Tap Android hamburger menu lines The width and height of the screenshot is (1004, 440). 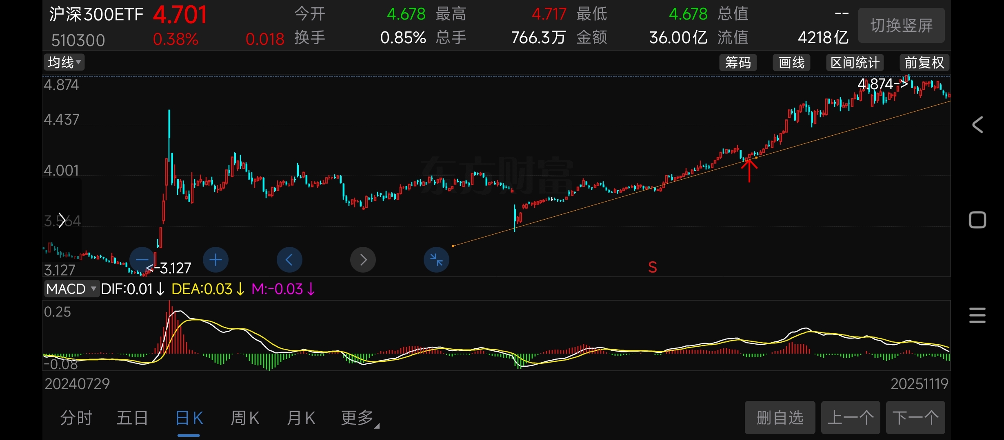pyautogui.click(x=977, y=315)
